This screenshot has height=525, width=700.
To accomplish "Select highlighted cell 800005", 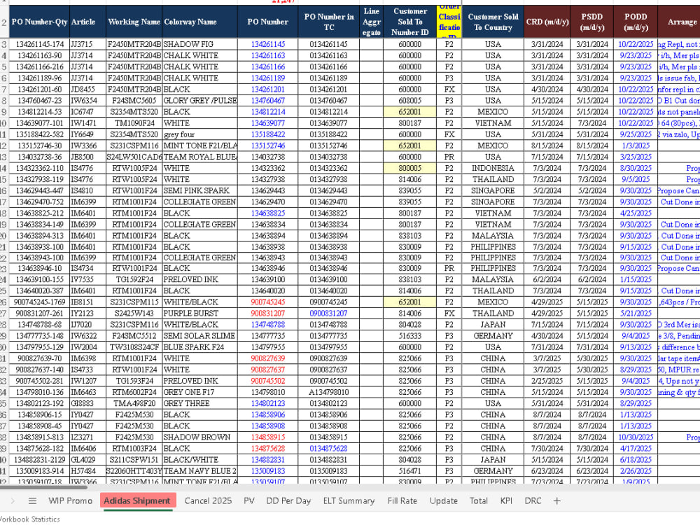I will [409, 168].
